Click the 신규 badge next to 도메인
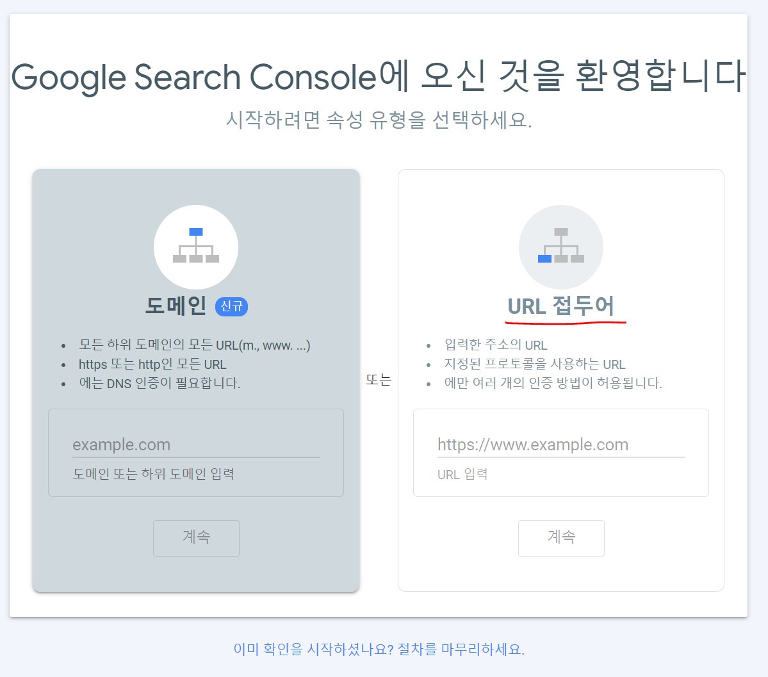This screenshot has width=768, height=677. click(x=232, y=306)
